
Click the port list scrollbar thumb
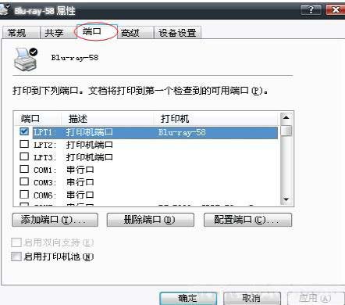286,131
